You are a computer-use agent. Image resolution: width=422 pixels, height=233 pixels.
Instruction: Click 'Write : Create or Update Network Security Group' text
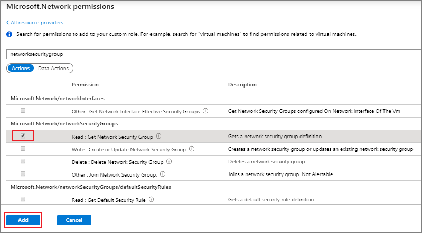coord(129,149)
